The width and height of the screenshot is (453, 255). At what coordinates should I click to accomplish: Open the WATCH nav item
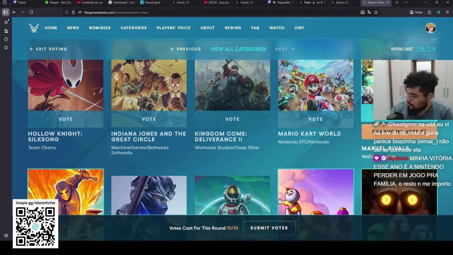click(x=277, y=28)
